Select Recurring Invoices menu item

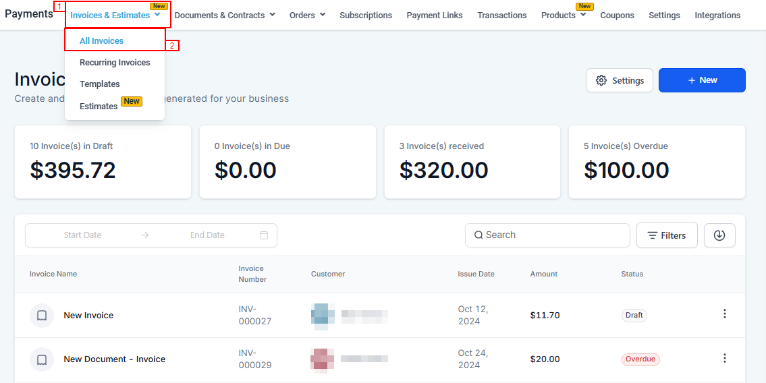(115, 63)
